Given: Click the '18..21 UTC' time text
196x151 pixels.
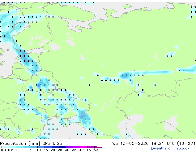Looking at the screenshot, I should coord(163,144).
